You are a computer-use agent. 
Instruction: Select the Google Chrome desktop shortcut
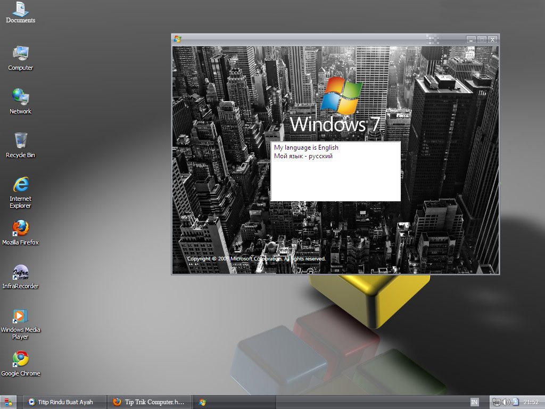click(x=21, y=364)
